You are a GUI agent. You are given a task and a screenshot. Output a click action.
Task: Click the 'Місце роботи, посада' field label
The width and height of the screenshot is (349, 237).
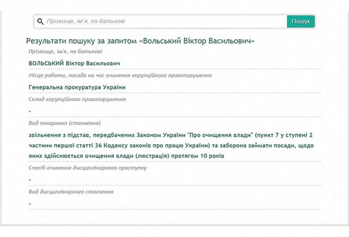coord(120,75)
